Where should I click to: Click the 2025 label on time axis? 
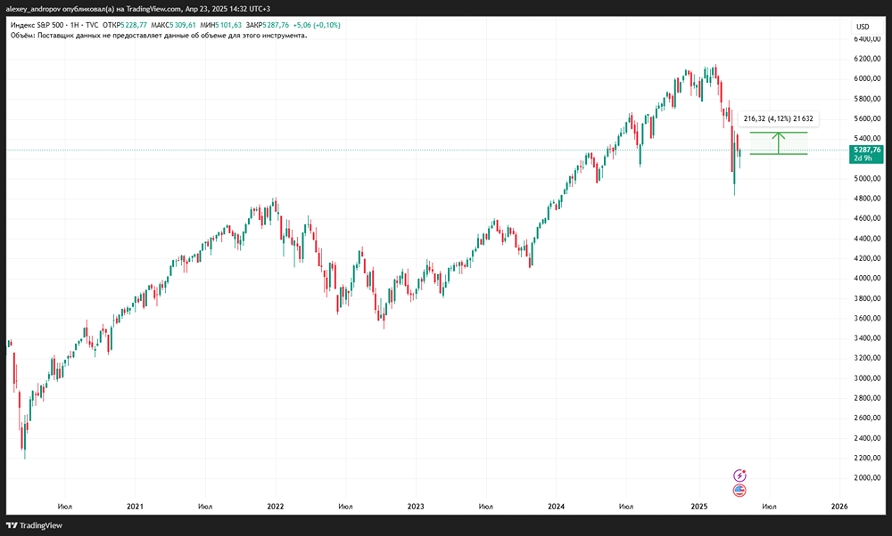699,507
